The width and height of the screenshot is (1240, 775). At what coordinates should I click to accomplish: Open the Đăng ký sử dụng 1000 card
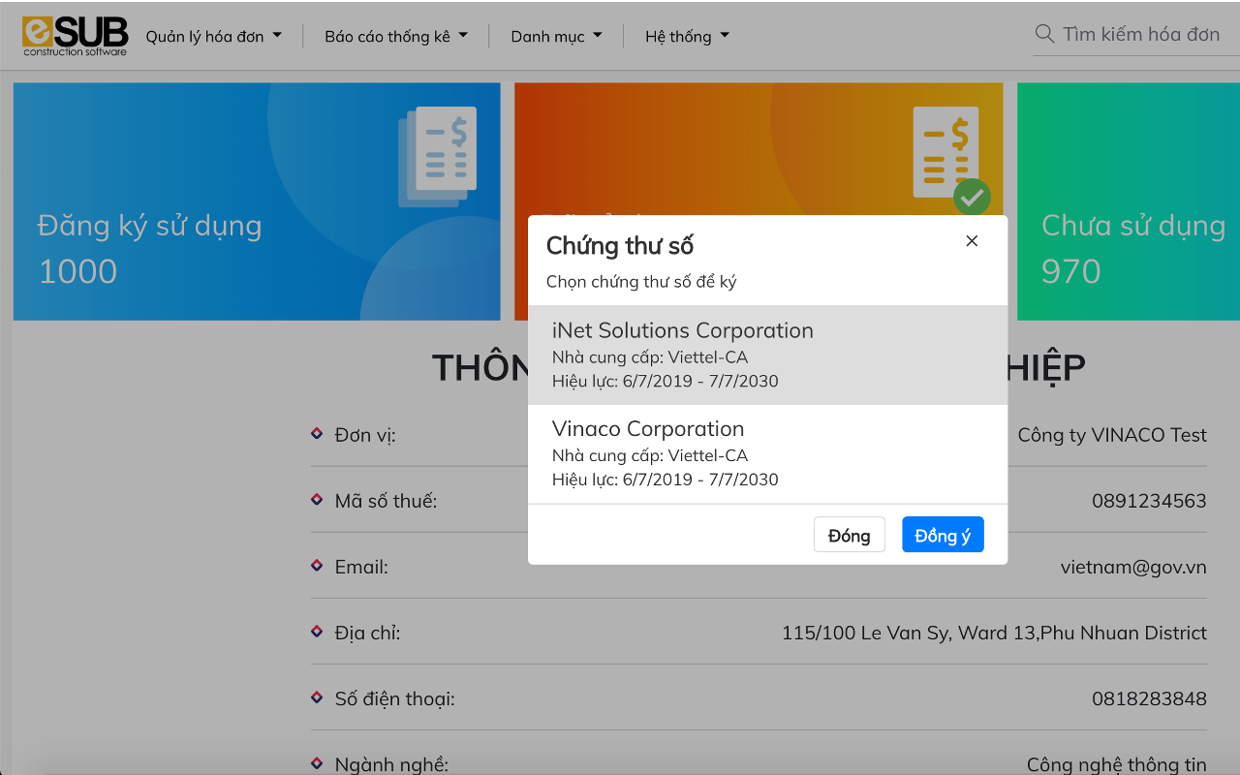point(257,201)
